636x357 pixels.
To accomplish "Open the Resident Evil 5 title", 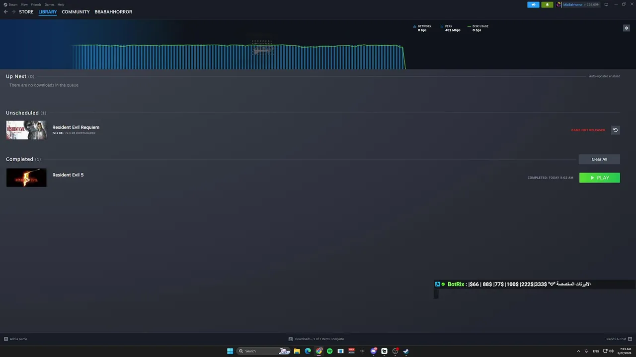I will [x=68, y=175].
